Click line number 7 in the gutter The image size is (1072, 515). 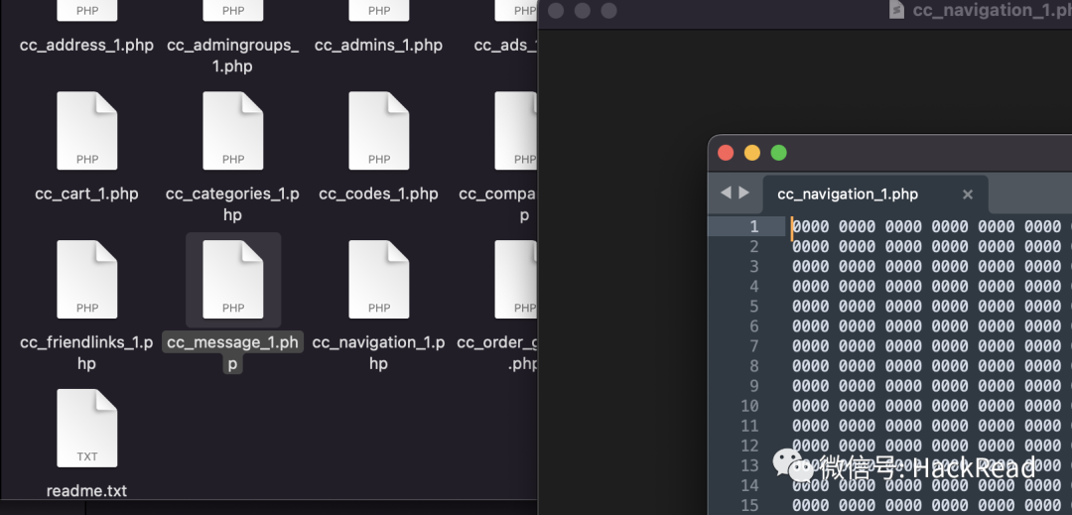[754, 346]
